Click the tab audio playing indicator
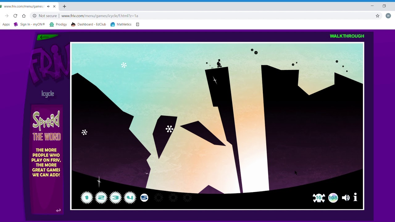 [x=48, y=6]
